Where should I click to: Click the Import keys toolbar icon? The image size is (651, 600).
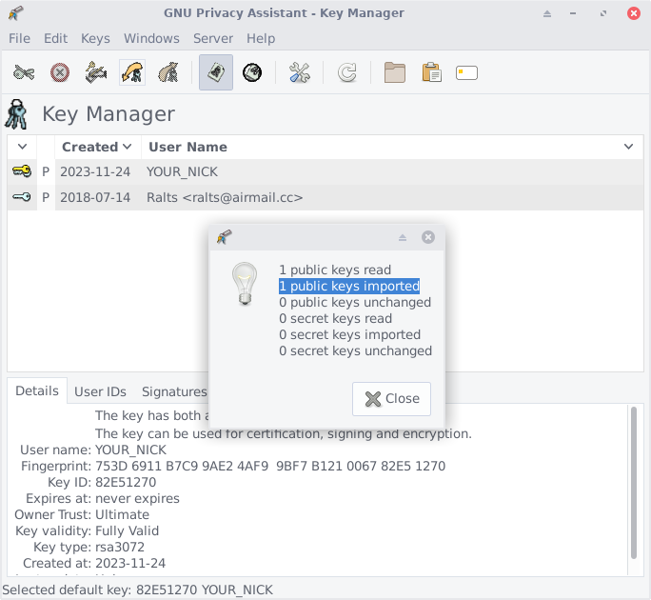pyautogui.click(x=132, y=72)
